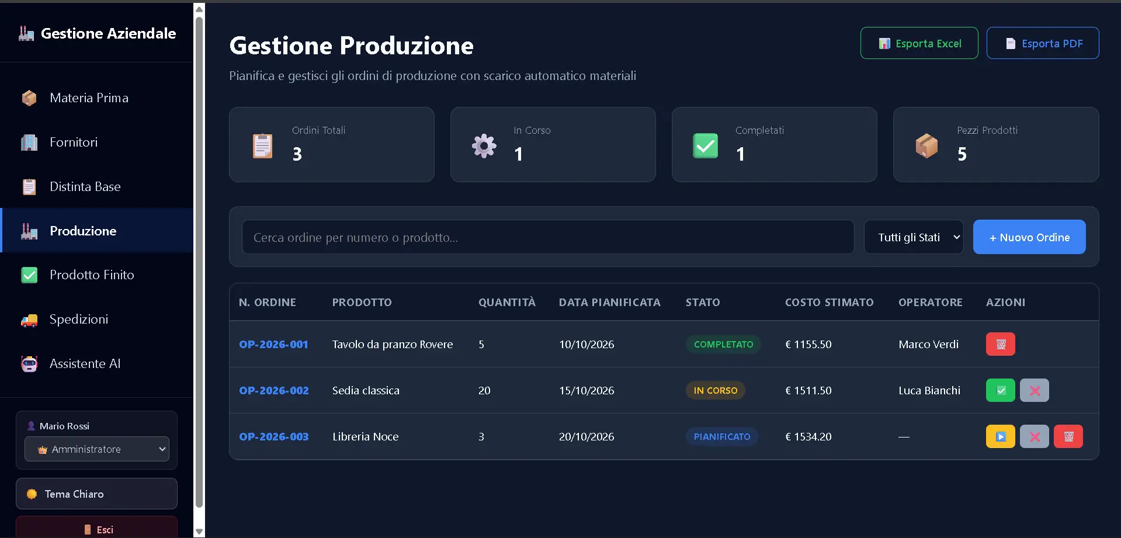The width and height of the screenshot is (1121, 538).
Task: Click the Mario Rossi user name
Action: click(x=64, y=426)
